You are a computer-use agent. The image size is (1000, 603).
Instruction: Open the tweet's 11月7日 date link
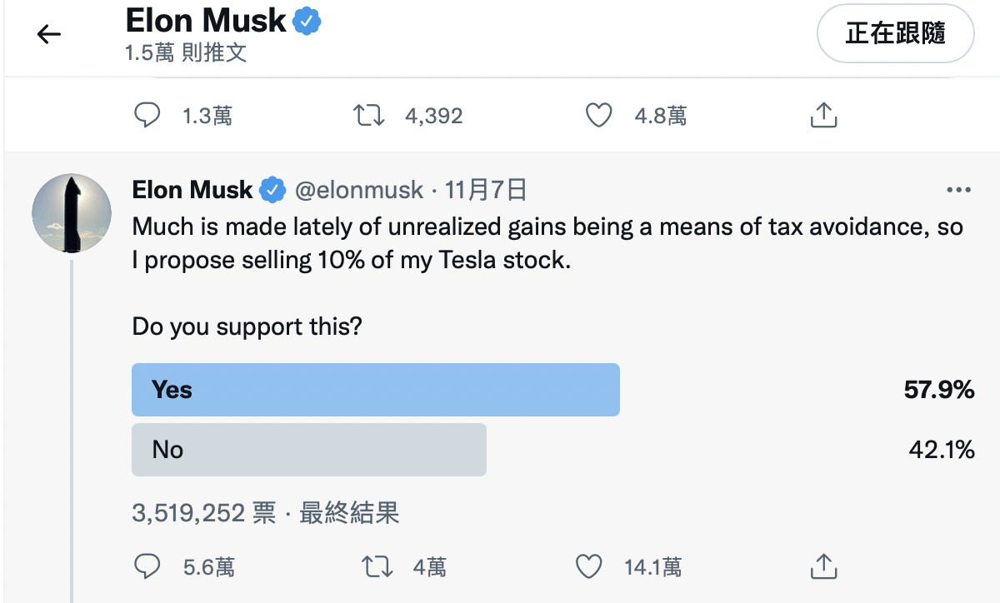coord(487,190)
